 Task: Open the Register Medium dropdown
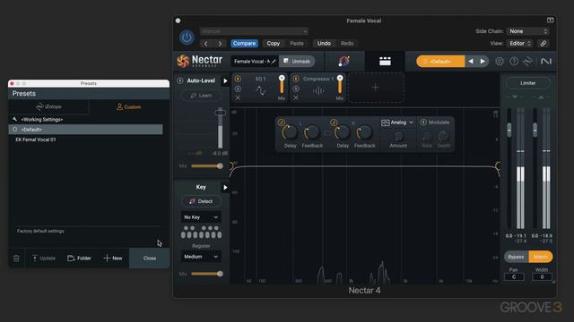(201, 257)
